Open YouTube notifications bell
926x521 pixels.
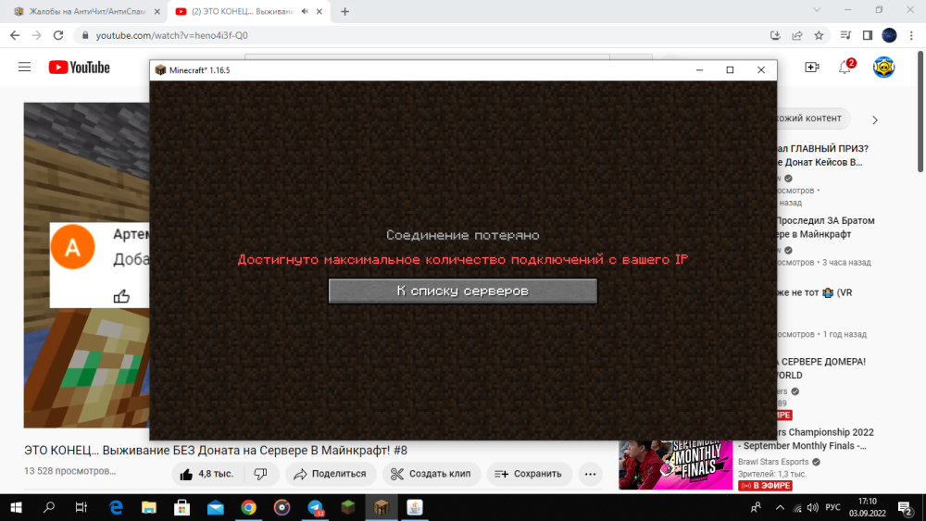coord(845,68)
